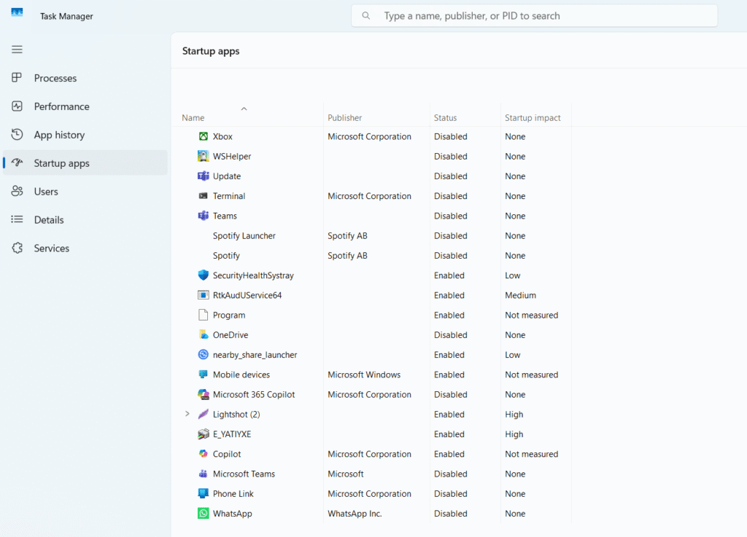
Task: Click High impact for E_YATIYXE
Action: pyautogui.click(x=514, y=434)
